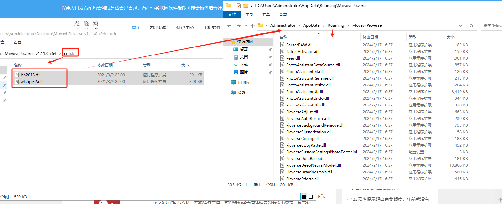Select the PicverseBackgroundRemove.dll file icon
This screenshot has height=204, width=502.
click(282, 125)
